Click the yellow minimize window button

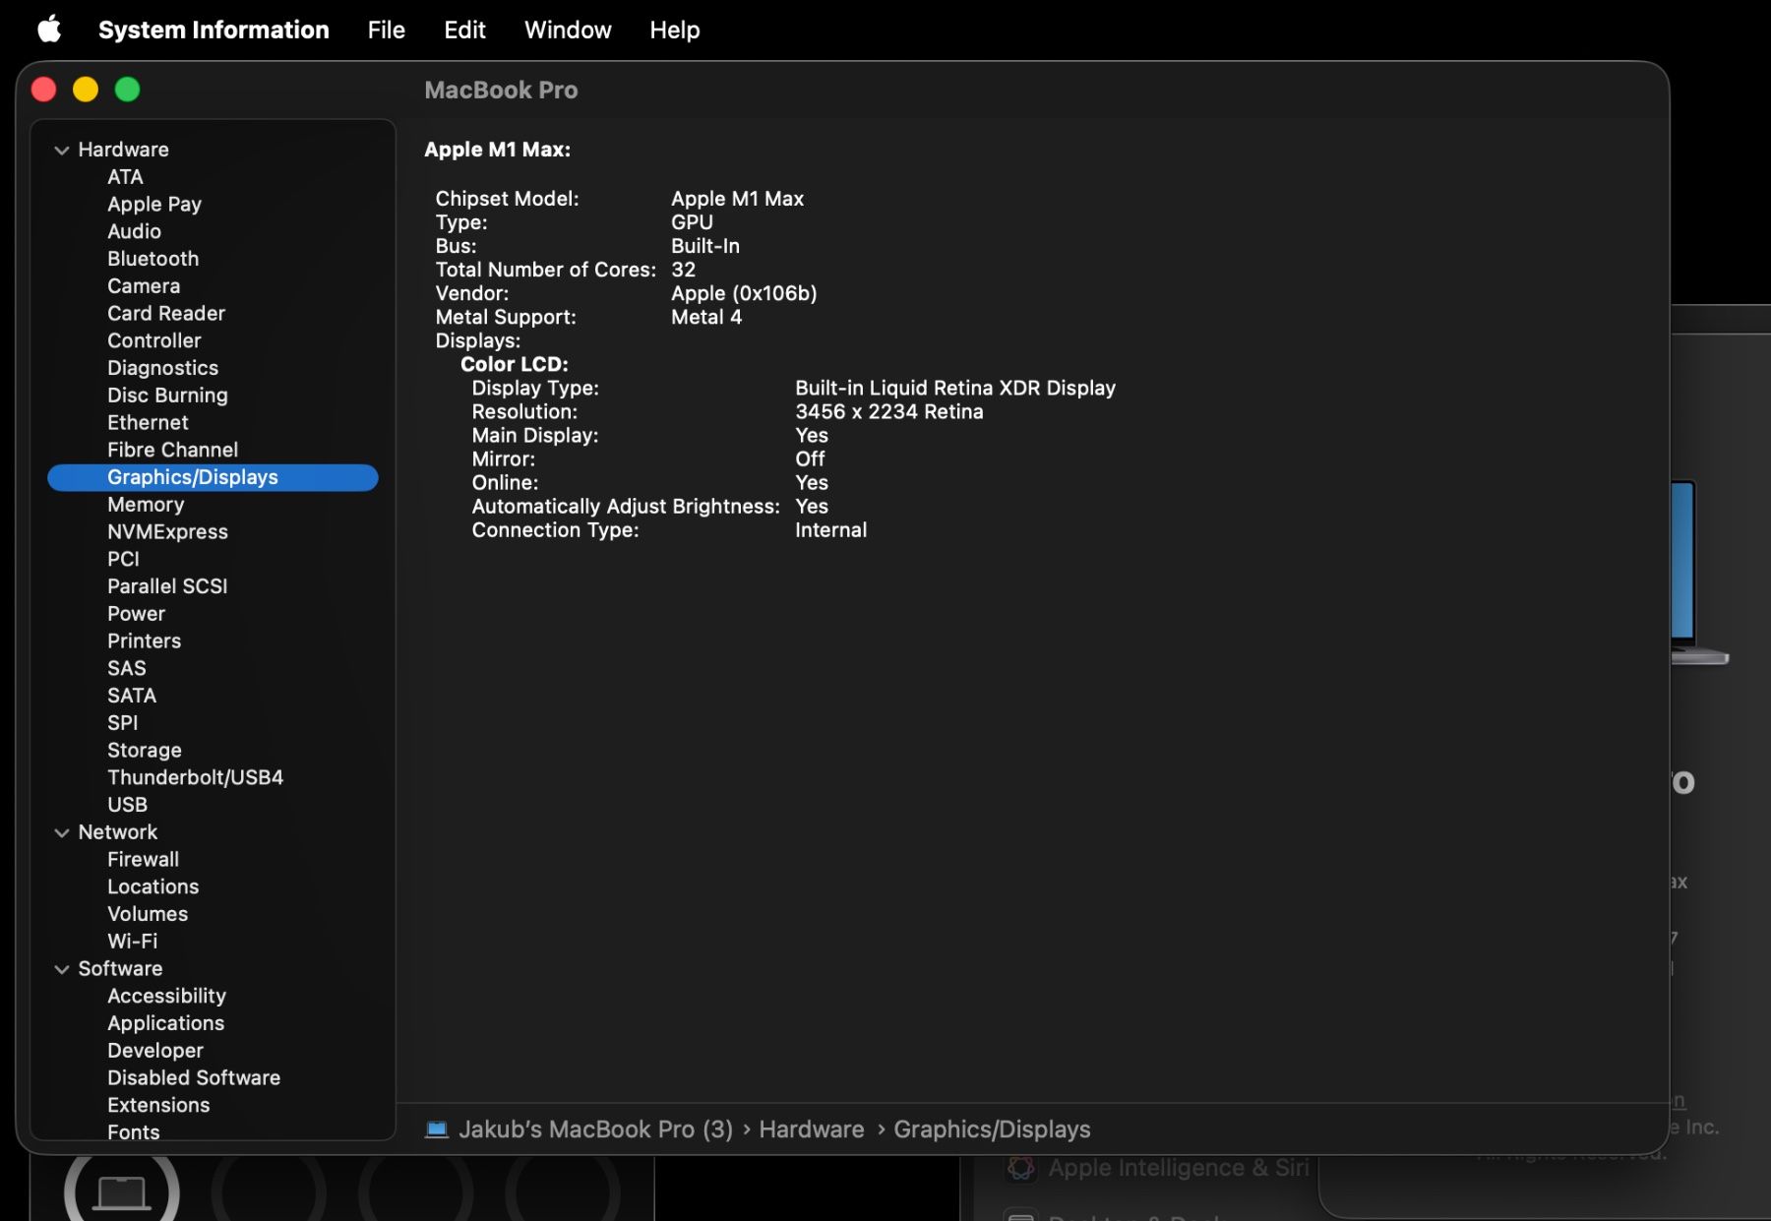(x=86, y=90)
